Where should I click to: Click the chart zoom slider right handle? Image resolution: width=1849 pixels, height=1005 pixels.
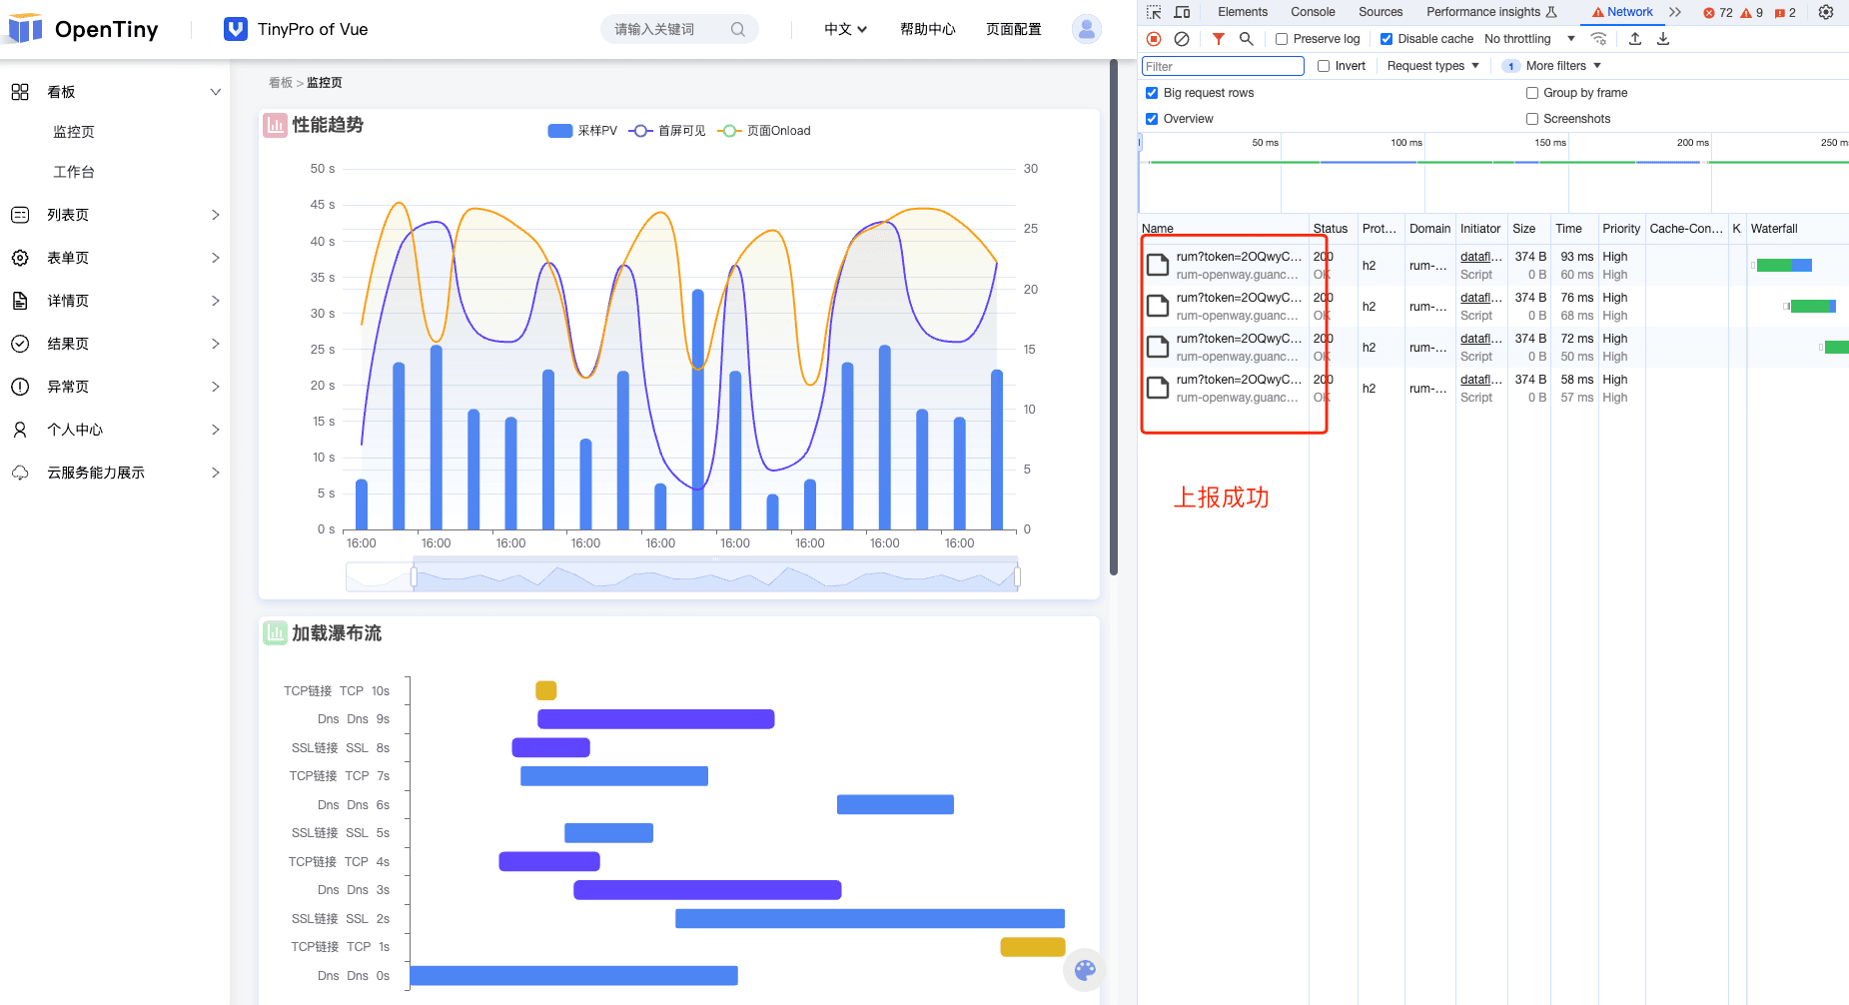click(x=1017, y=576)
